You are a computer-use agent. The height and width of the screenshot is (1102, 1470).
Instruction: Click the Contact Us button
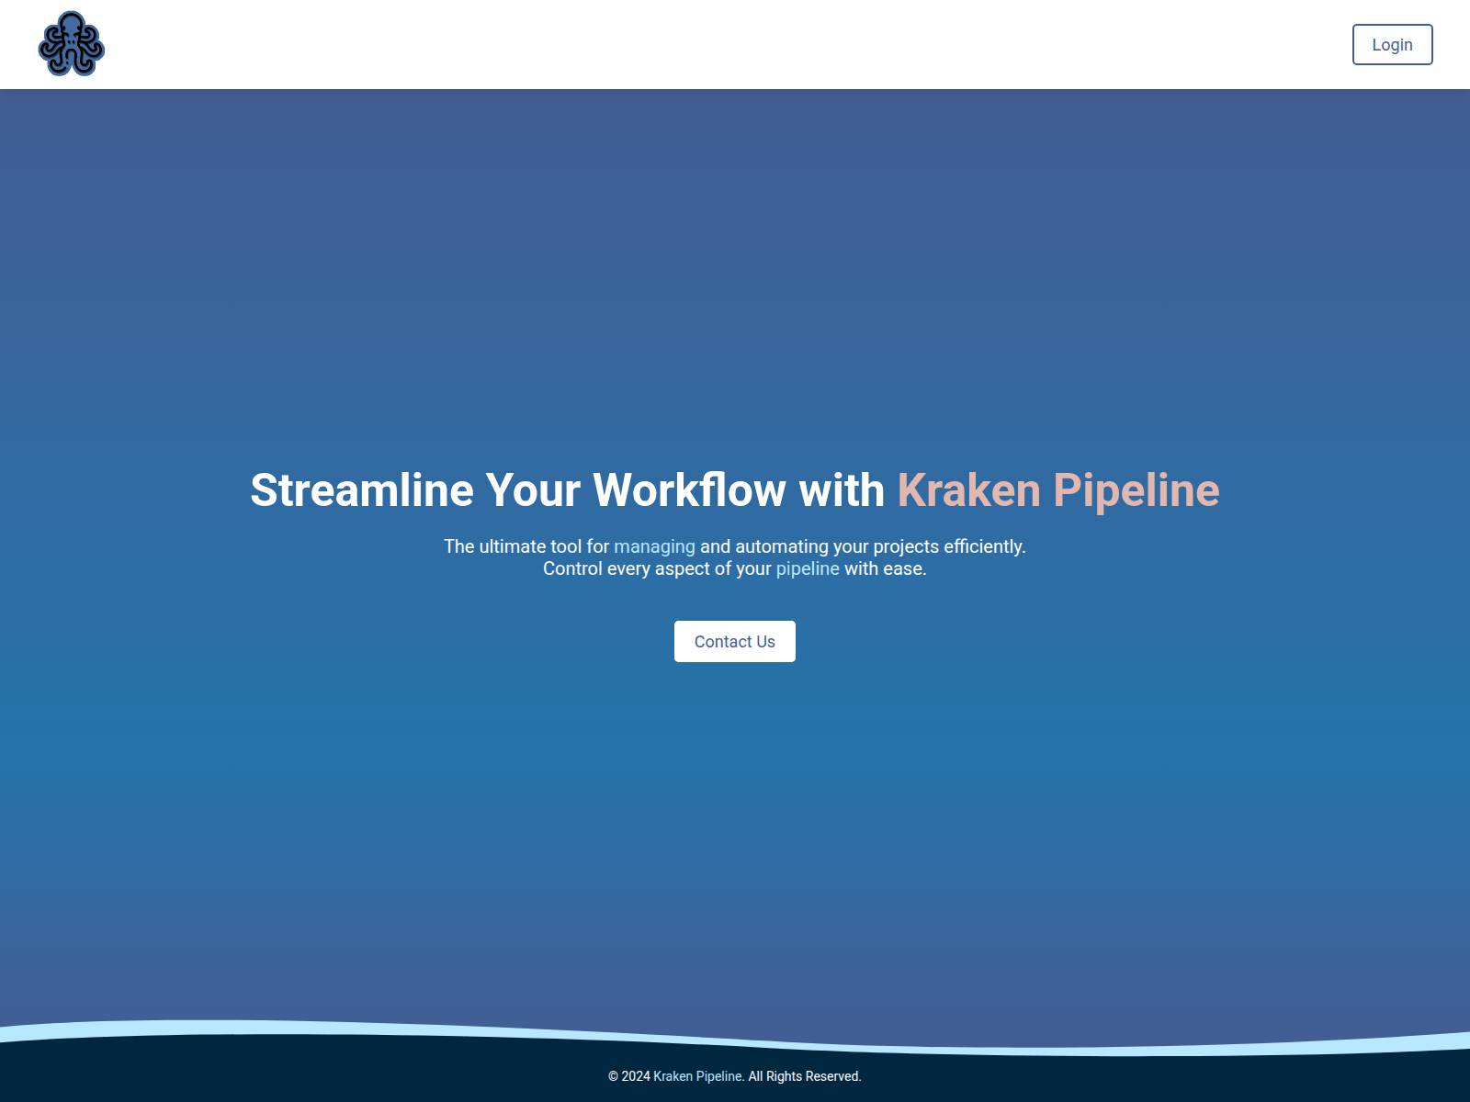[735, 641]
